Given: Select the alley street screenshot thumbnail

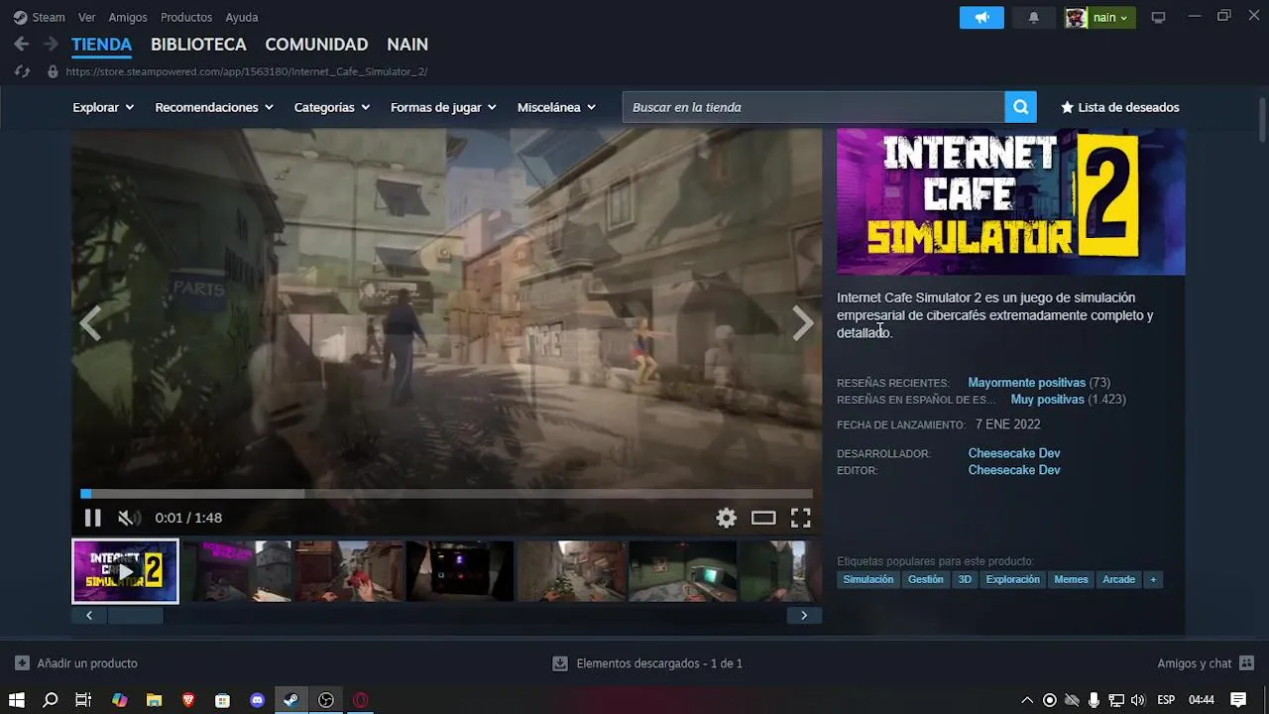Looking at the screenshot, I should coord(572,571).
